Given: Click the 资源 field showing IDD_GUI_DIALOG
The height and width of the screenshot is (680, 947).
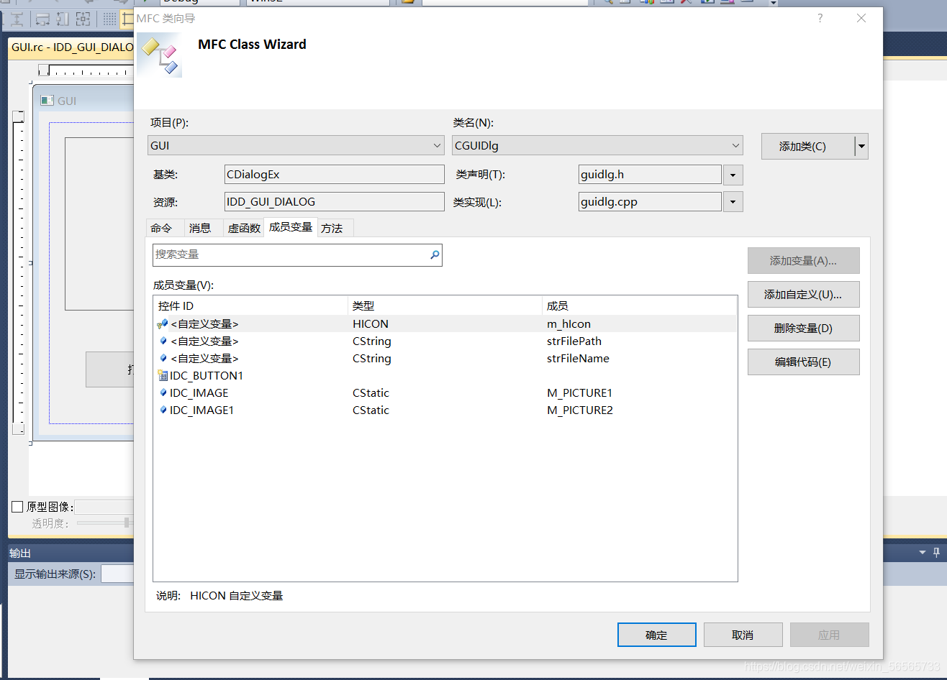Looking at the screenshot, I should pyautogui.click(x=335, y=202).
